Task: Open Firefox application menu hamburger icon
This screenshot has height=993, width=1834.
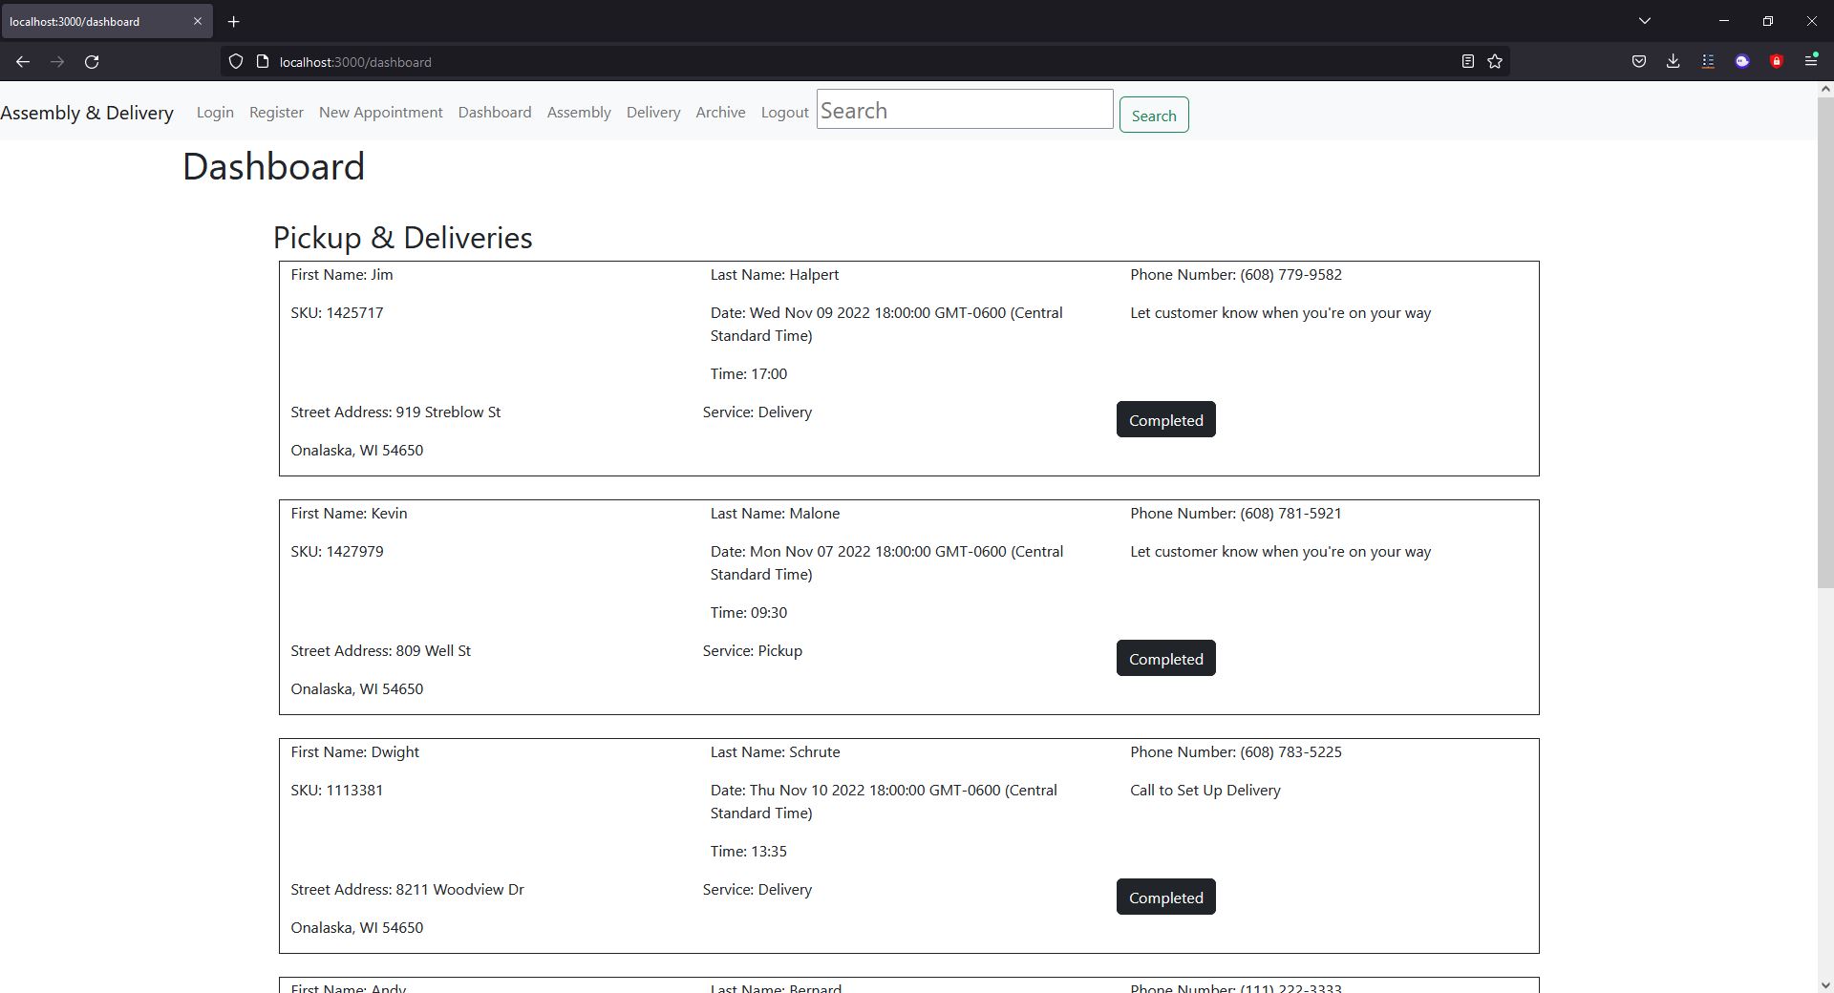Action: click(x=1811, y=61)
